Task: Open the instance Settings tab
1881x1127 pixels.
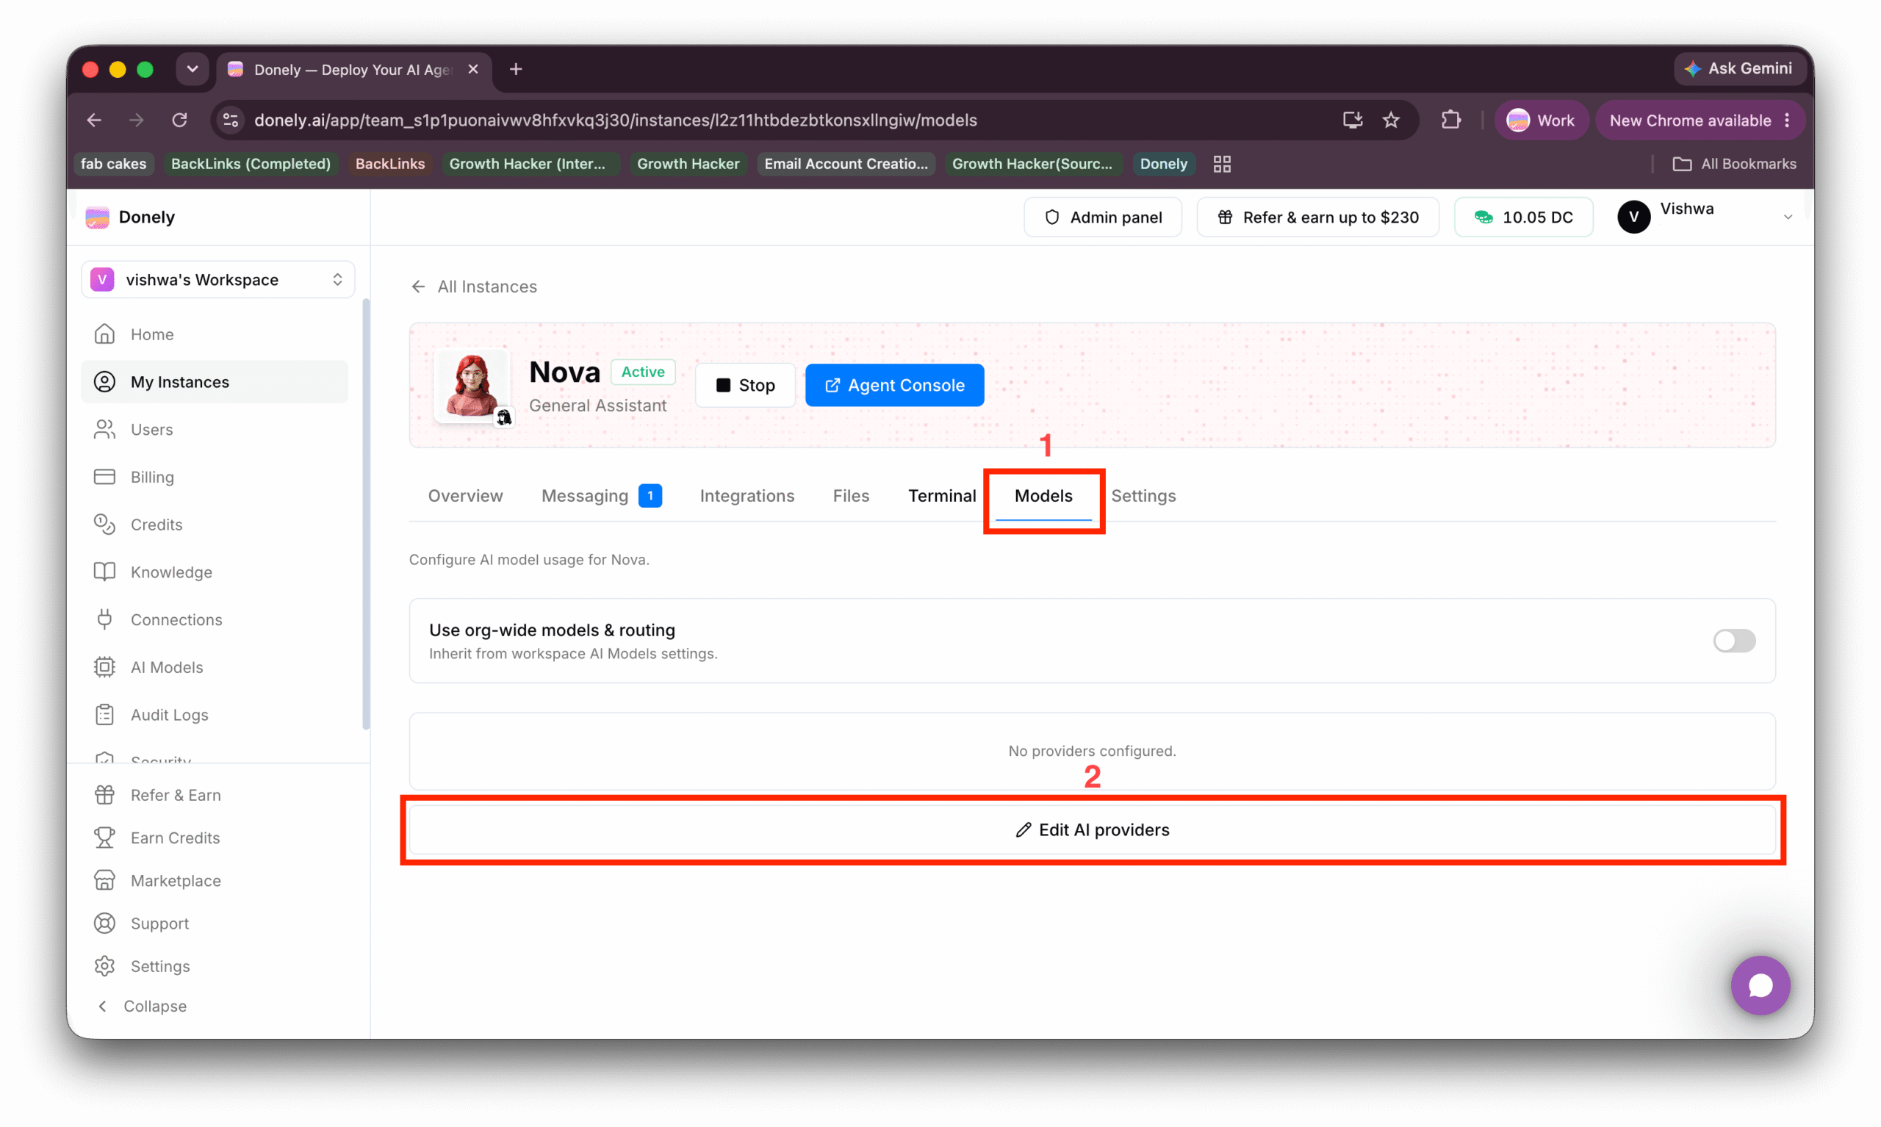Action: (x=1143, y=496)
